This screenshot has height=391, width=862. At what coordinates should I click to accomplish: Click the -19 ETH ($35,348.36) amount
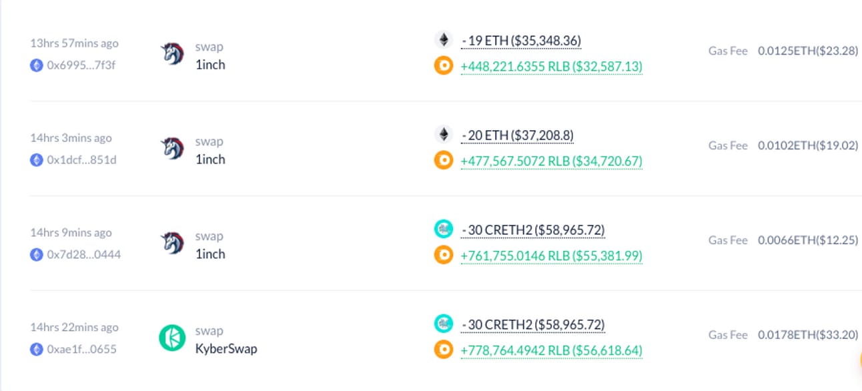coord(521,41)
